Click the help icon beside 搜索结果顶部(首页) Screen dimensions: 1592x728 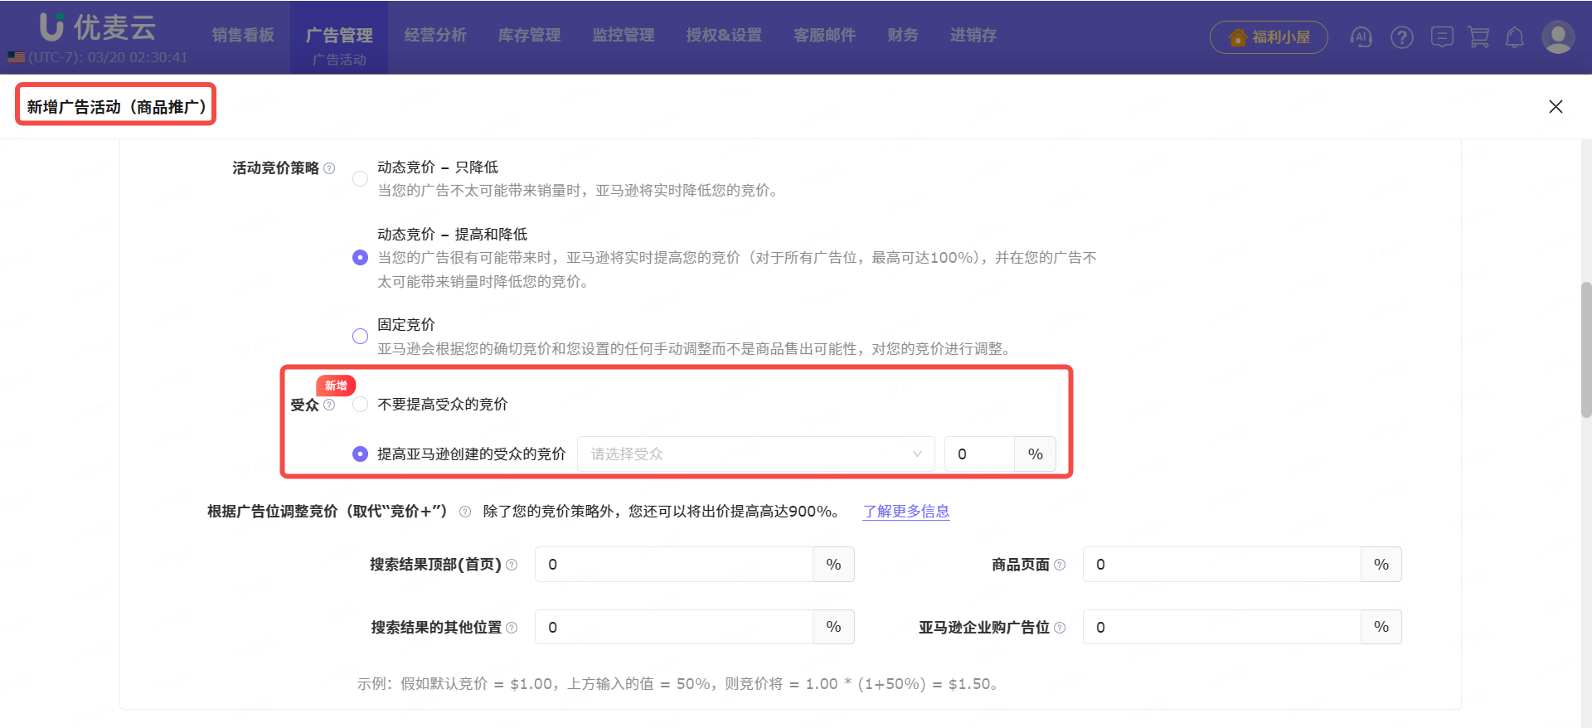512,565
